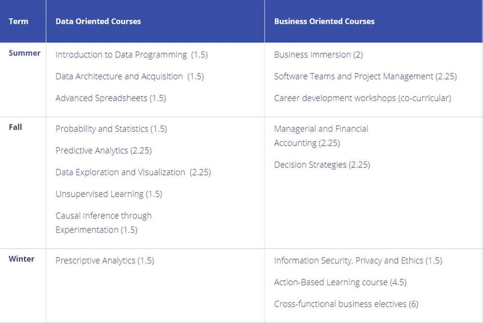
Task: Click the Data Oriented Courses header
Action: 98,21
